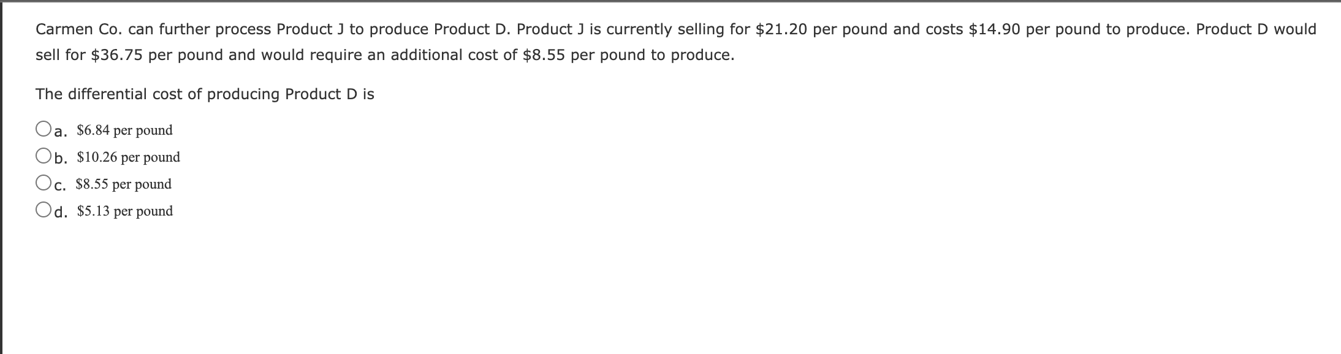Click the 'd.' option letter label
This screenshot has height=354, width=1341.
pos(61,211)
